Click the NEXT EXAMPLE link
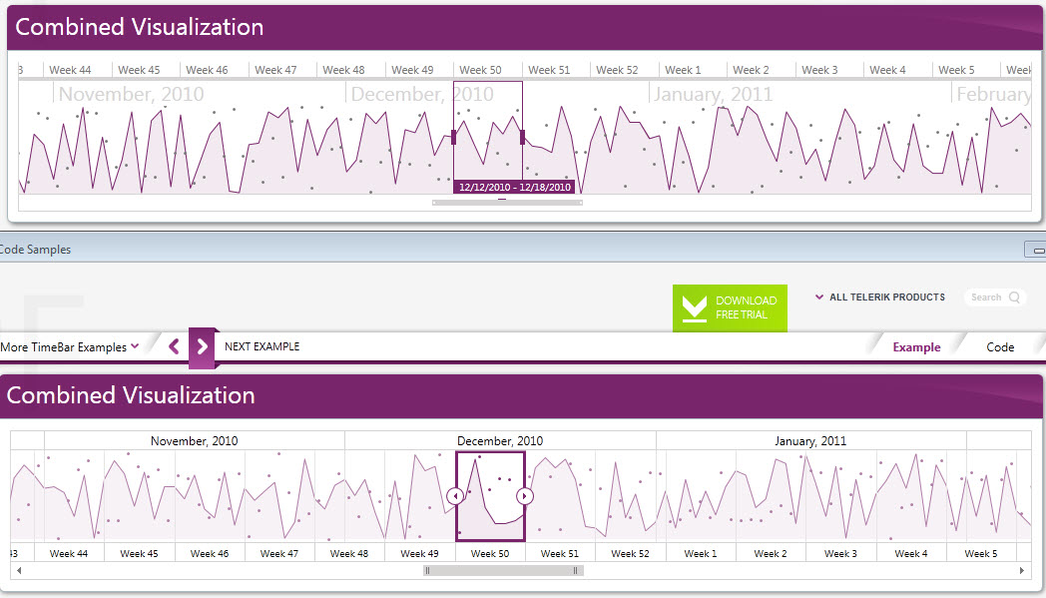This screenshot has height=598, width=1046. click(262, 346)
